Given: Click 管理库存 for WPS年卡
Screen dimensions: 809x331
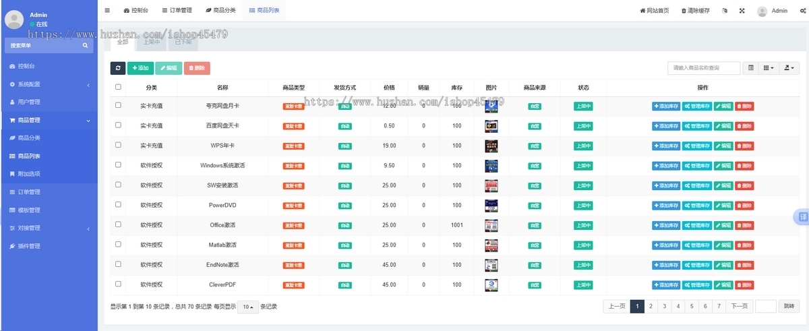Looking at the screenshot, I should (697, 146).
